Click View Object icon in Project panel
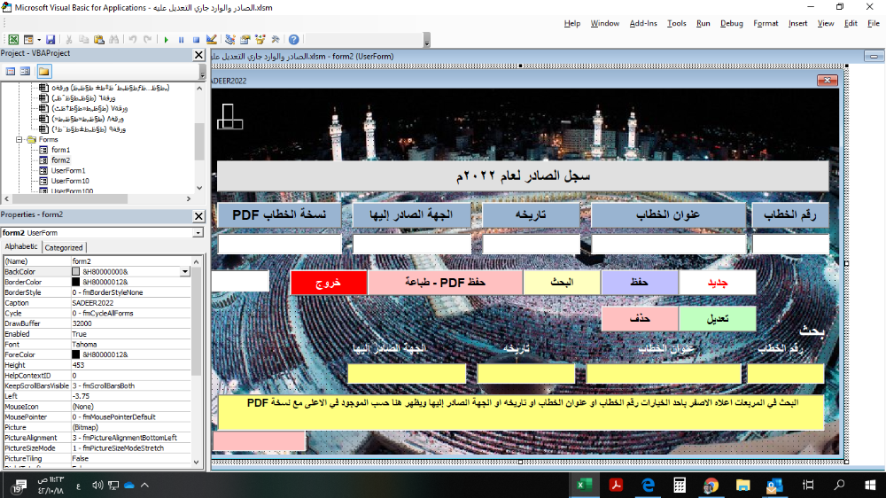886x498 pixels. tap(26, 71)
